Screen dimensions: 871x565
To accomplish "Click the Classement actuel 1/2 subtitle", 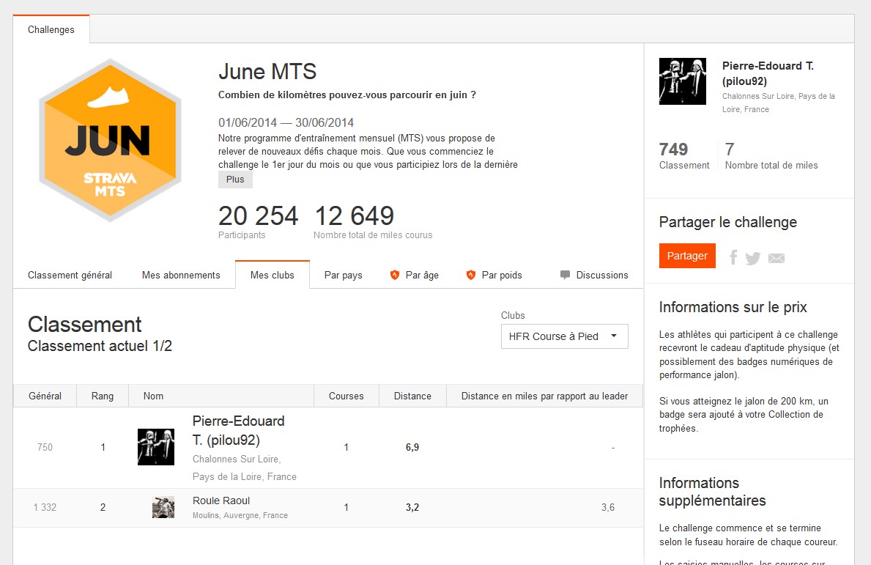I will click(100, 346).
